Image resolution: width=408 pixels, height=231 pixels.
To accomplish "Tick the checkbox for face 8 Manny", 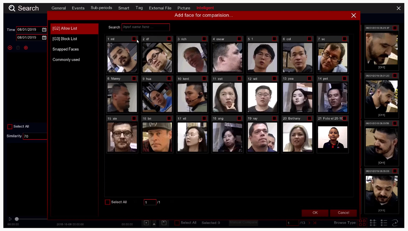I will [134, 78].
